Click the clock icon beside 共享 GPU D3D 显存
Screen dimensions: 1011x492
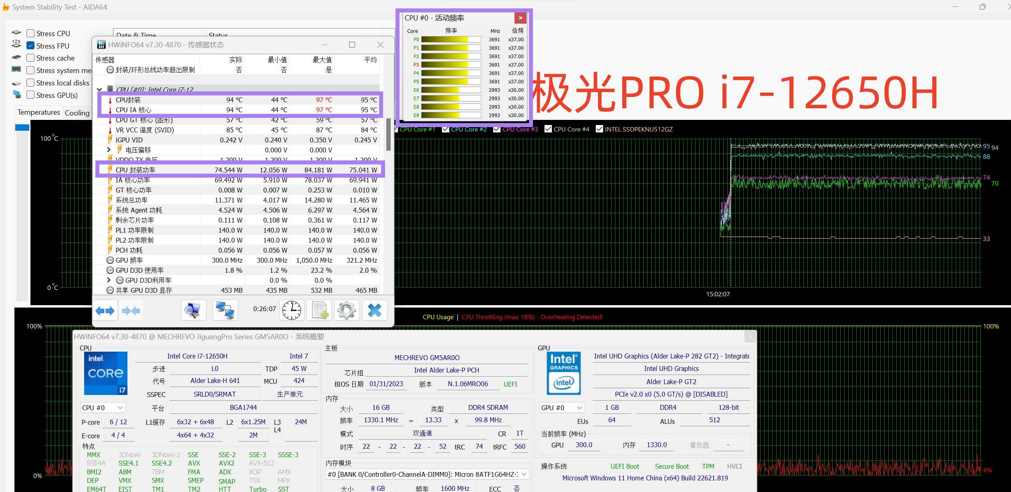[x=110, y=290]
